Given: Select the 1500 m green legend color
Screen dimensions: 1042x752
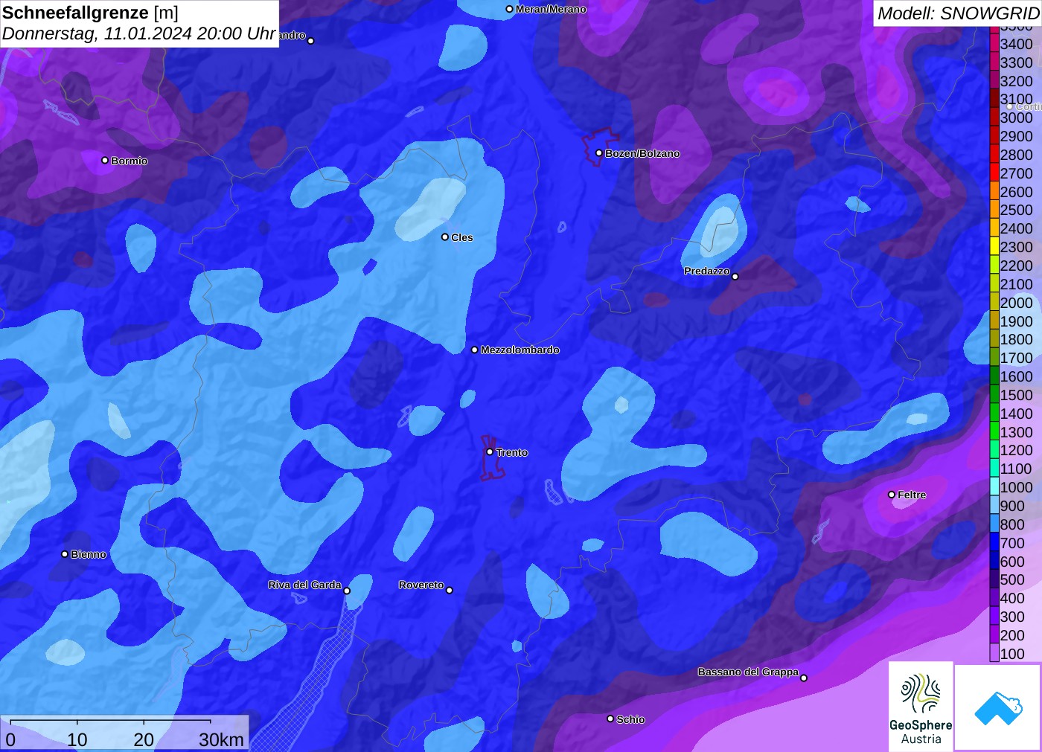Looking at the screenshot, I should click(994, 395).
